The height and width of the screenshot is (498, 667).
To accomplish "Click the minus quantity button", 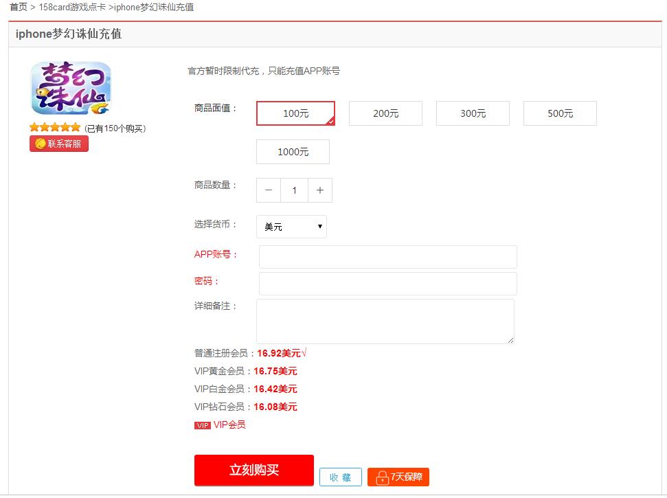I will (x=269, y=190).
